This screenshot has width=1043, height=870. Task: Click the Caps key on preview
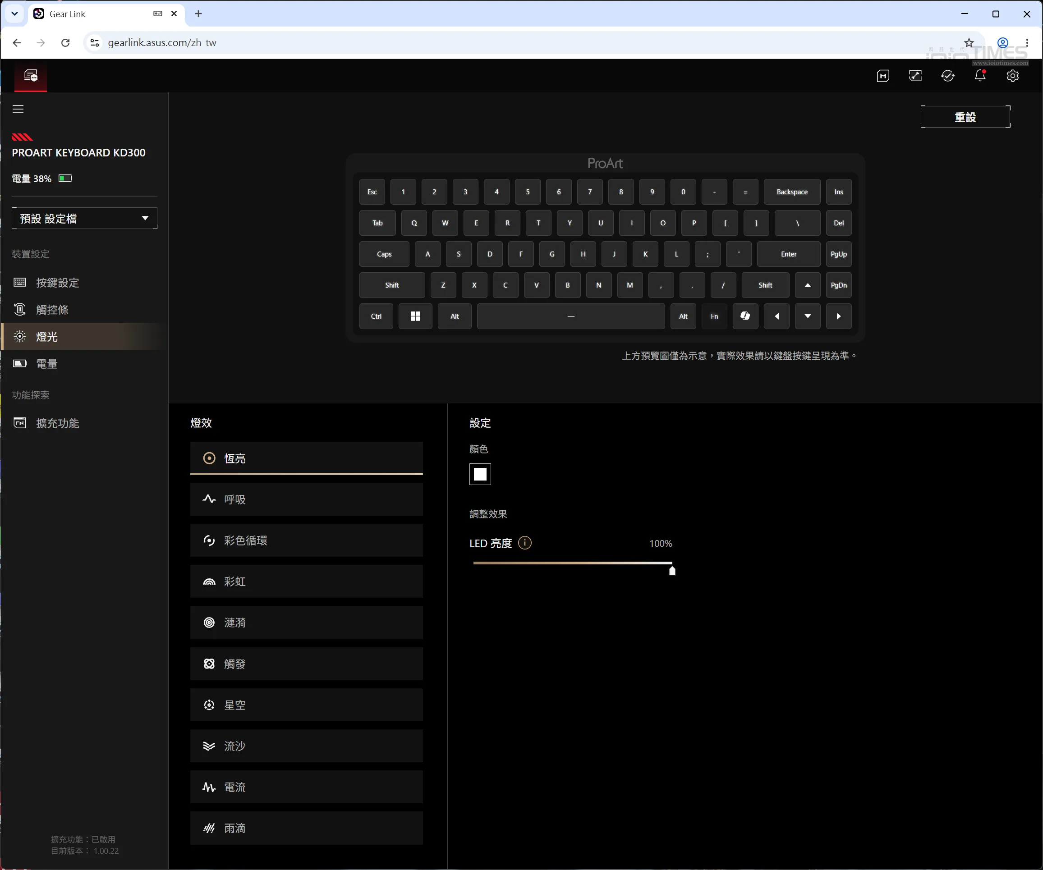click(384, 254)
